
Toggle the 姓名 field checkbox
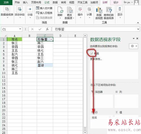91,54
